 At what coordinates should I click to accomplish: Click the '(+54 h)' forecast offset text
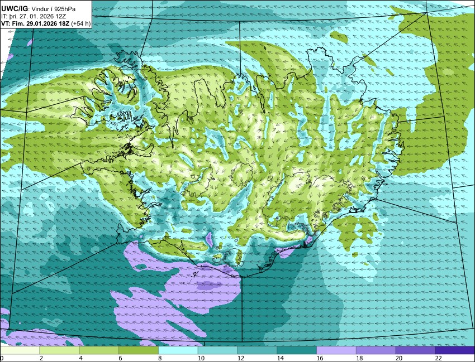coord(81,23)
